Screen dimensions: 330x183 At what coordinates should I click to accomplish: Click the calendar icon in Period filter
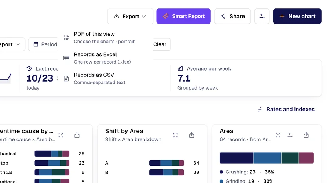[36, 44]
